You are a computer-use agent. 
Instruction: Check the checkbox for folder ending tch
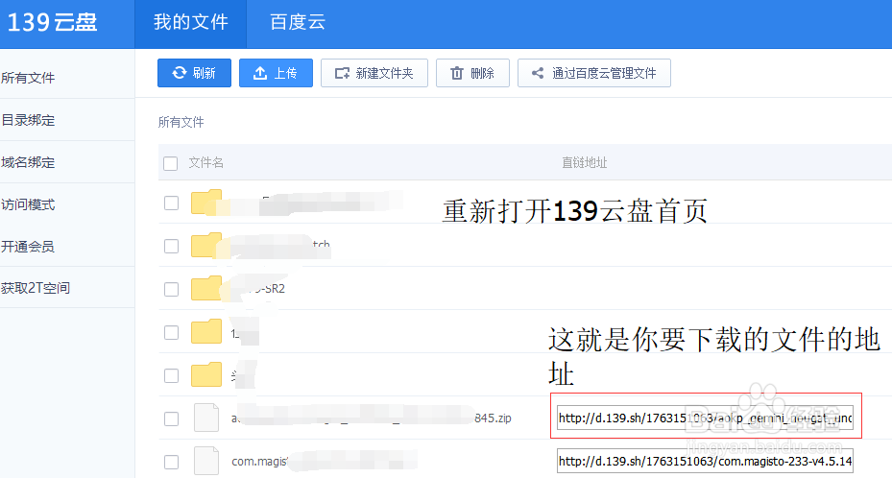(171, 246)
